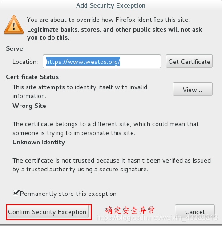Click the red Chinese annotation text
The image size is (222, 226).
[x=130, y=210]
